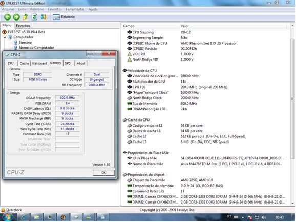Select the Cache L3 row
Screen dimensions: 296x222
(205, 142)
